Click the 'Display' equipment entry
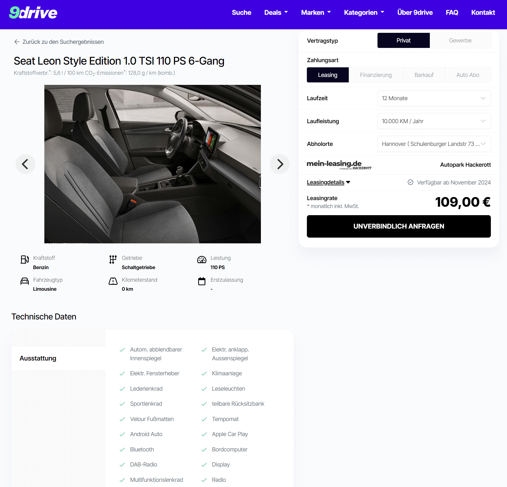Image resolution: width=507 pixels, height=487 pixels. (221, 465)
